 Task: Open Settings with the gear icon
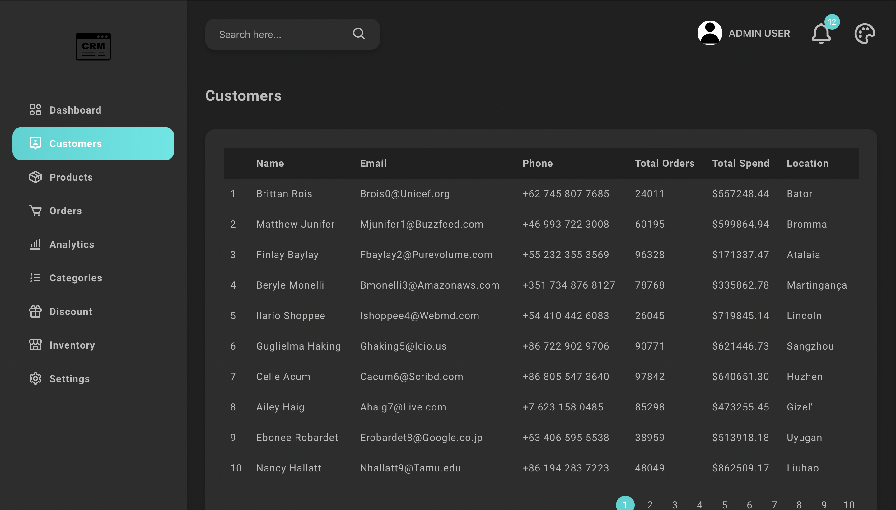35,379
